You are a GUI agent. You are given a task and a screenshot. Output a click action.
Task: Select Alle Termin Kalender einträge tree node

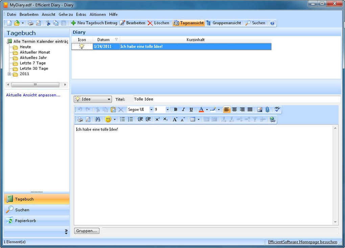tap(41, 41)
